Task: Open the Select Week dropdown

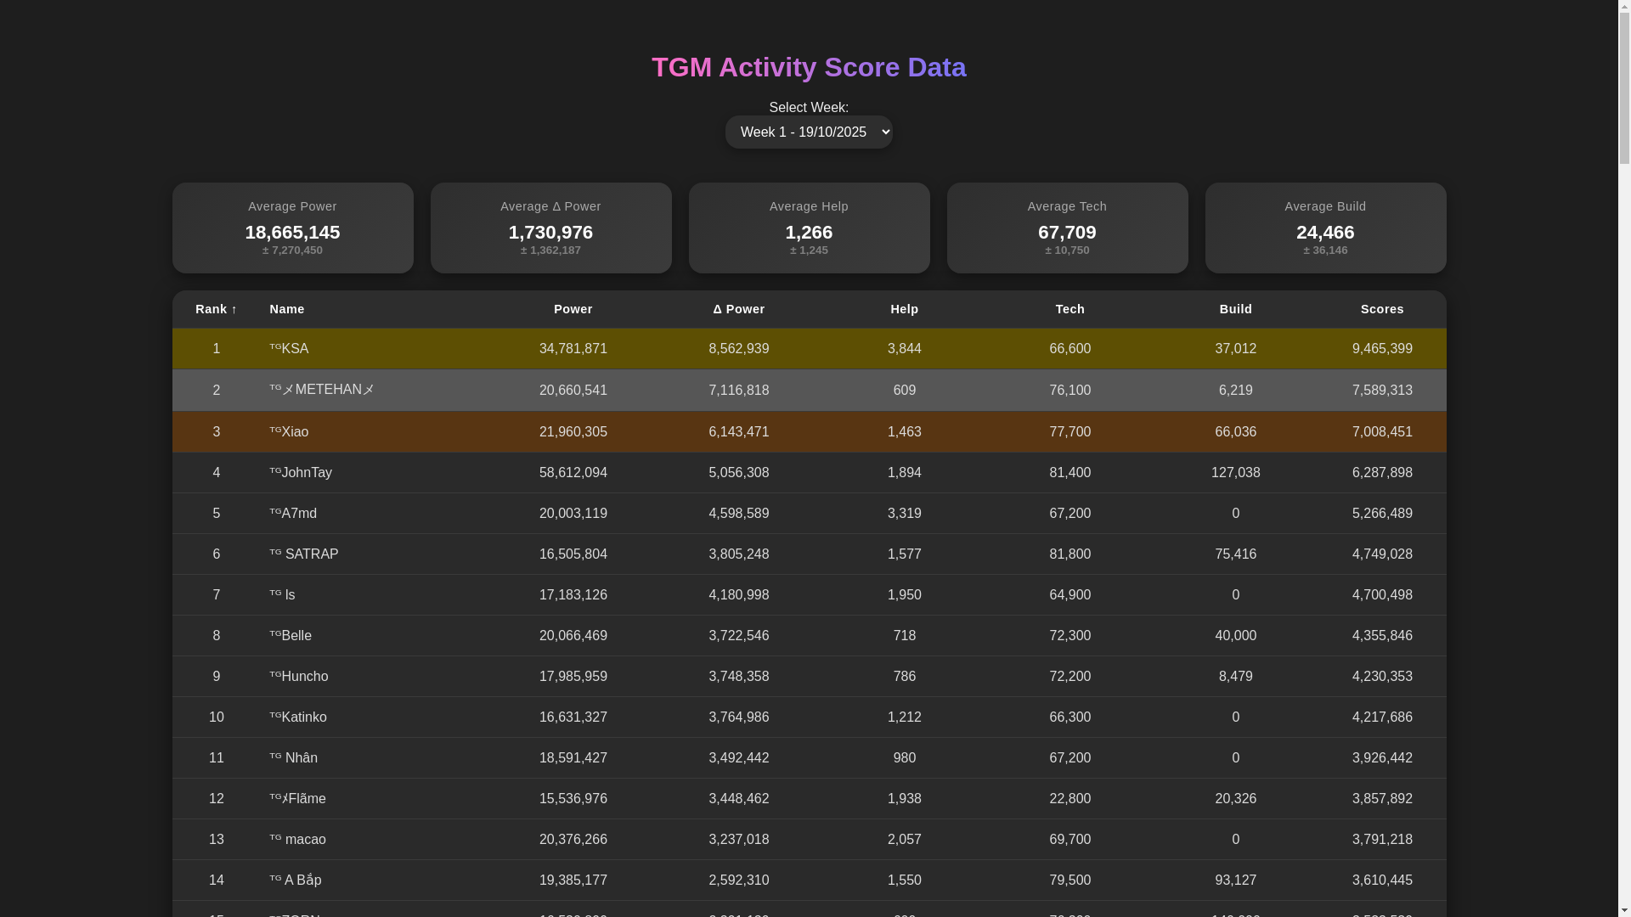Action: [808, 132]
